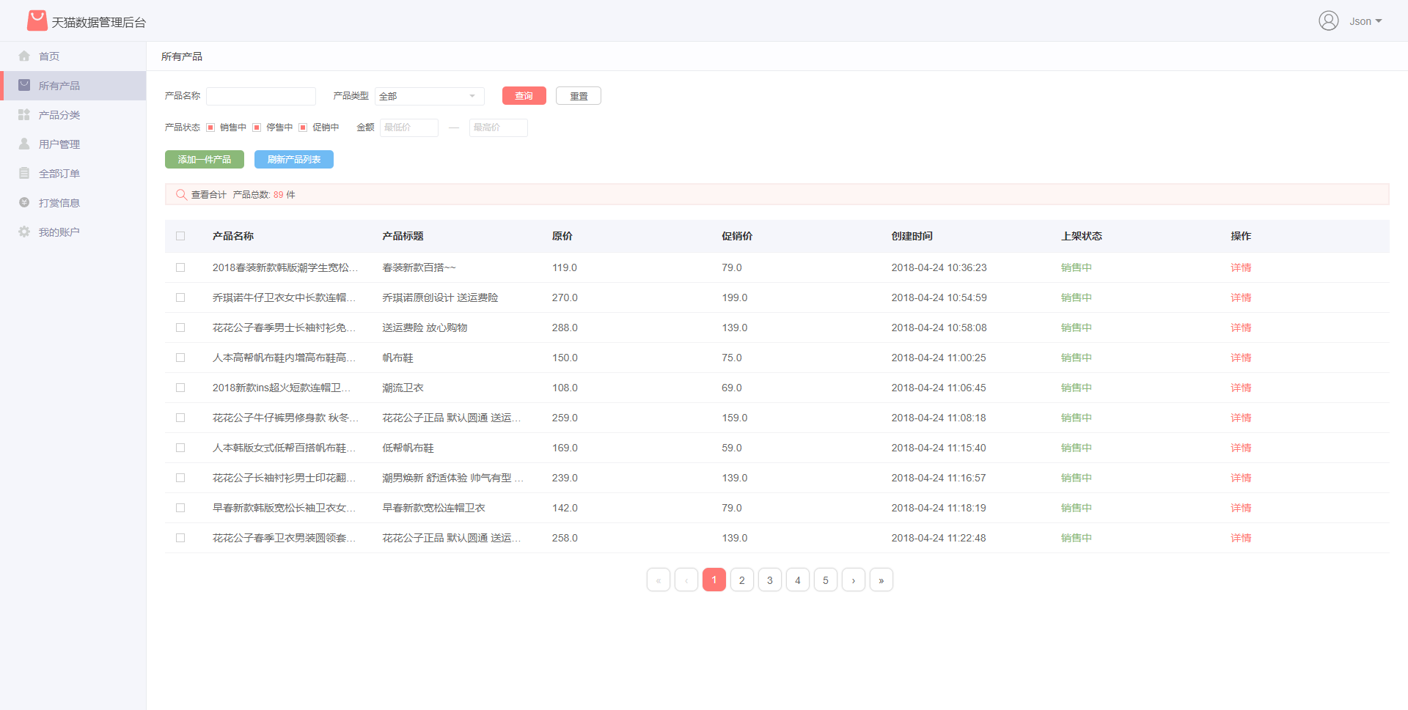The width and height of the screenshot is (1408, 710).
Task: Toggle 促销中 status checkbox
Action: tap(303, 127)
